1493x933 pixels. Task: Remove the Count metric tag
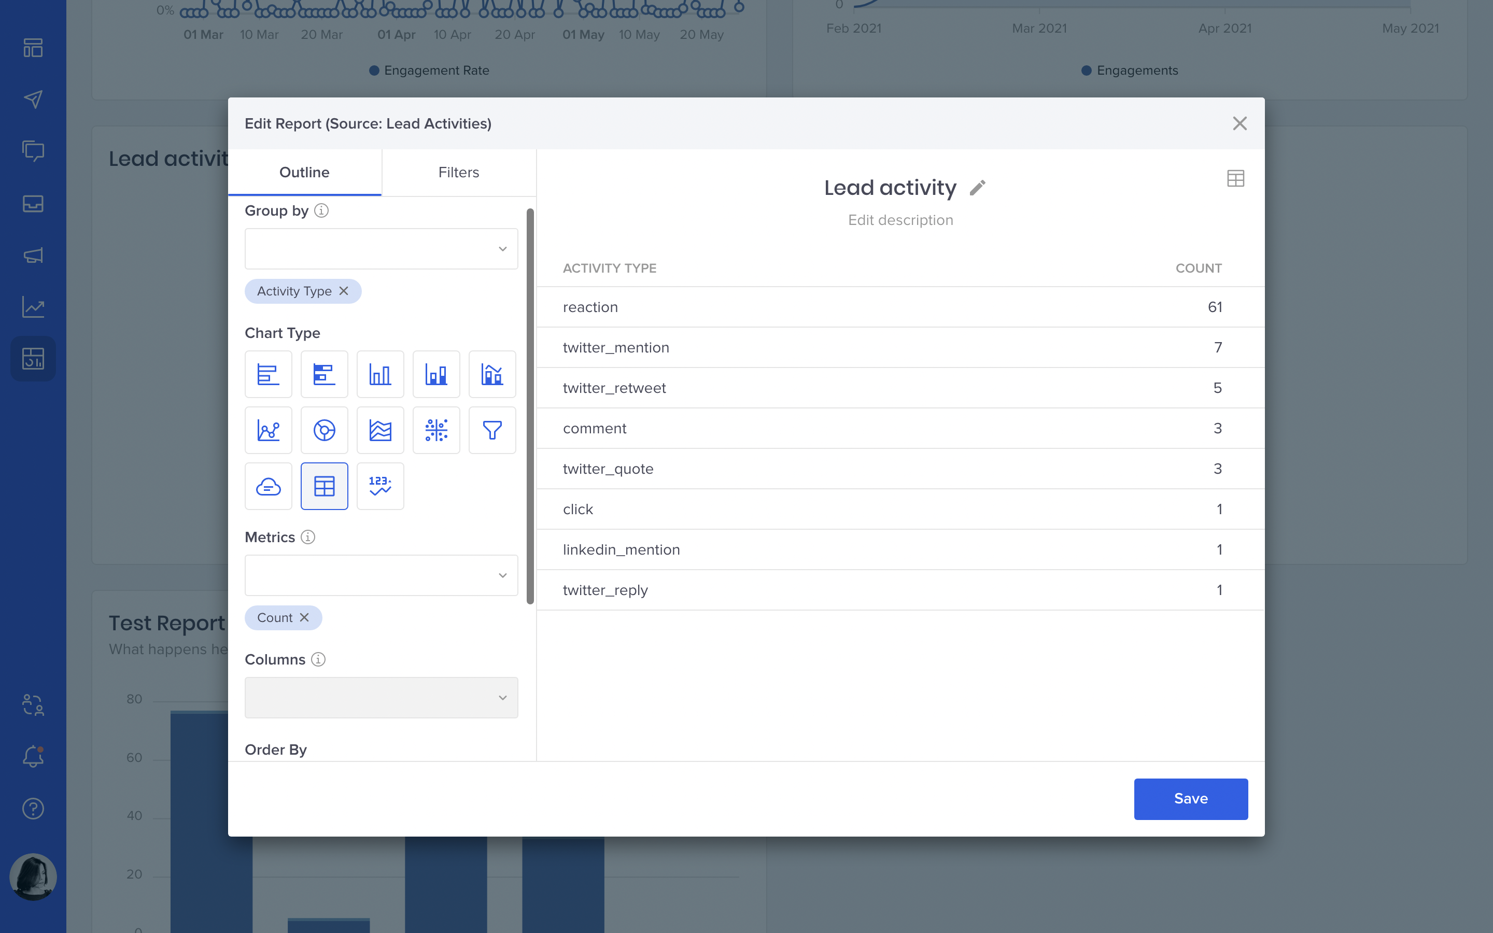pos(304,618)
